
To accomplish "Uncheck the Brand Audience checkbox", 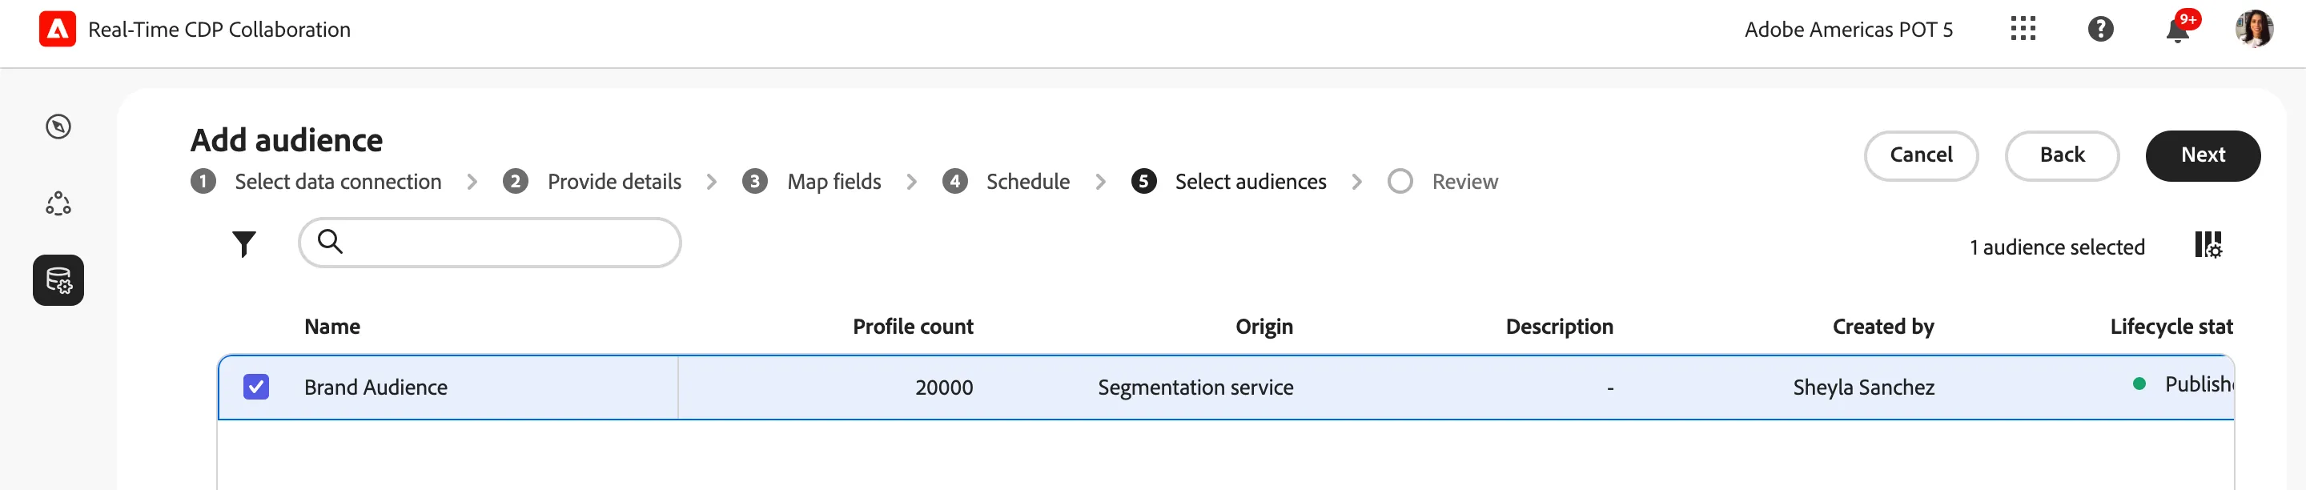I will [256, 387].
